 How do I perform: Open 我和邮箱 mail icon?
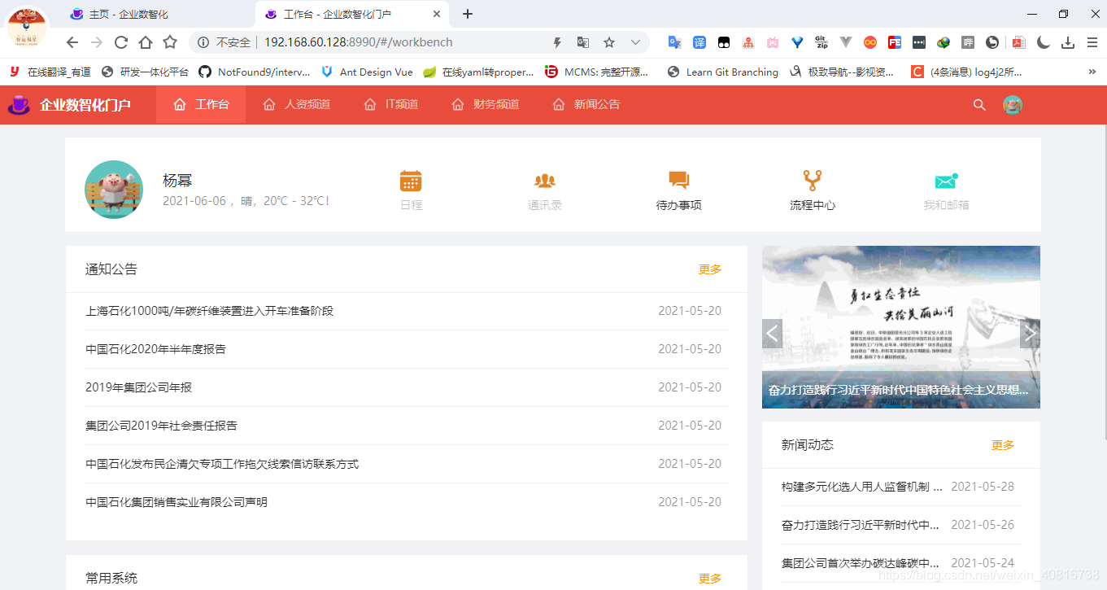point(946,180)
